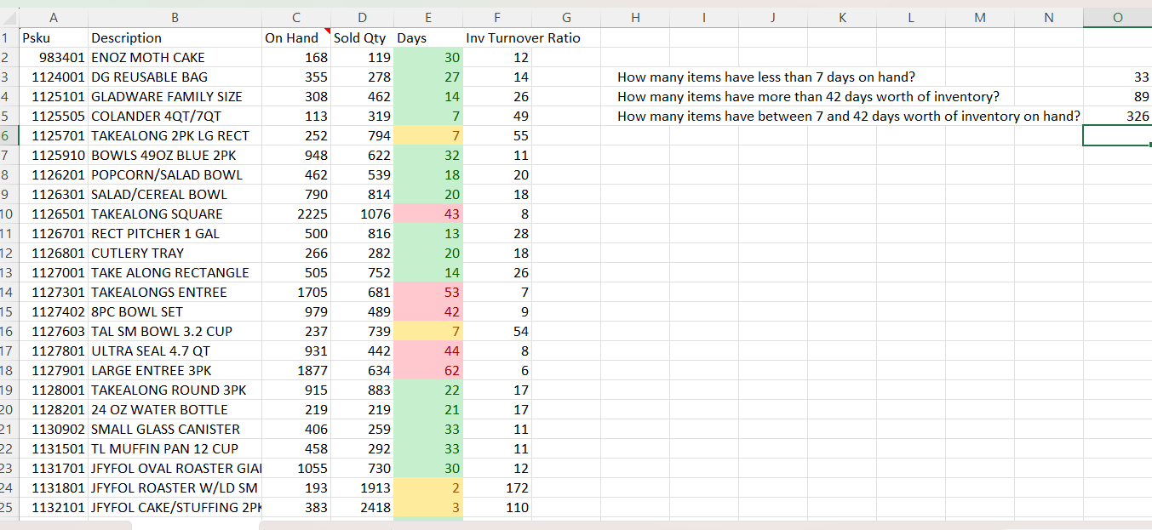This screenshot has height=530, width=1152.
Task: Select column C header
Action: click(x=296, y=18)
